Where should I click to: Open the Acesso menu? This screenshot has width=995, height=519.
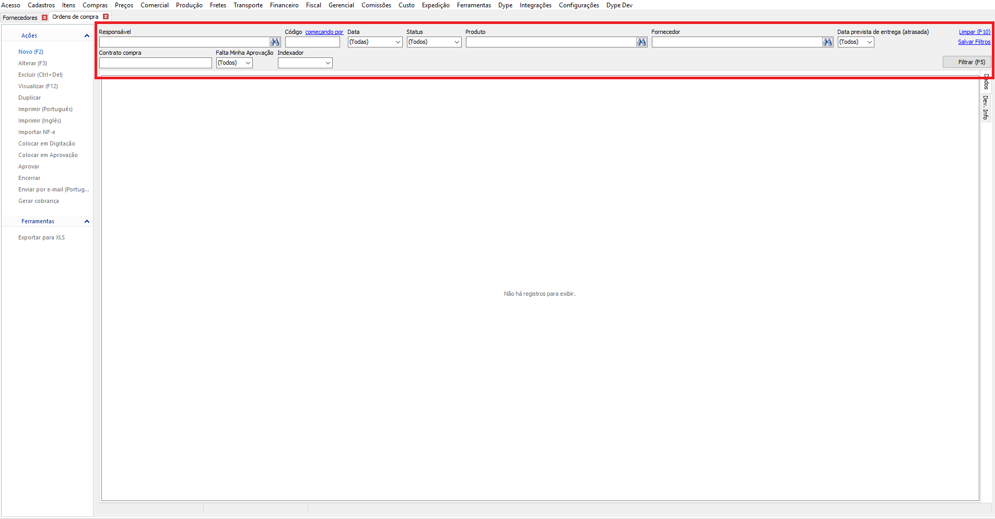tap(10, 5)
